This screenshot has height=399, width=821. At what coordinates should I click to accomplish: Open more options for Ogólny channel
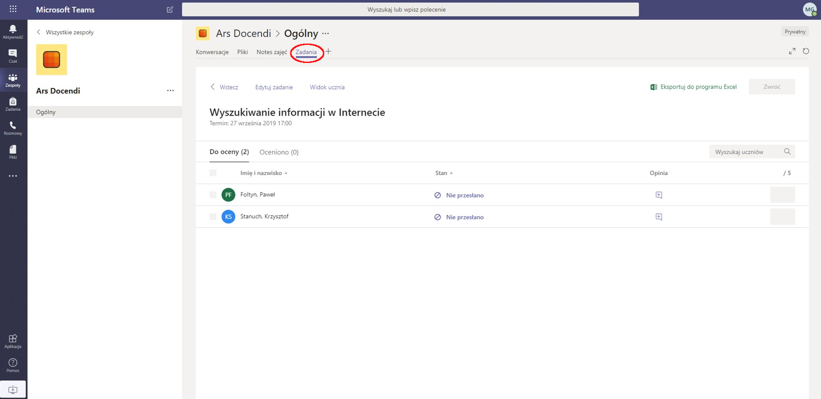click(326, 33)
